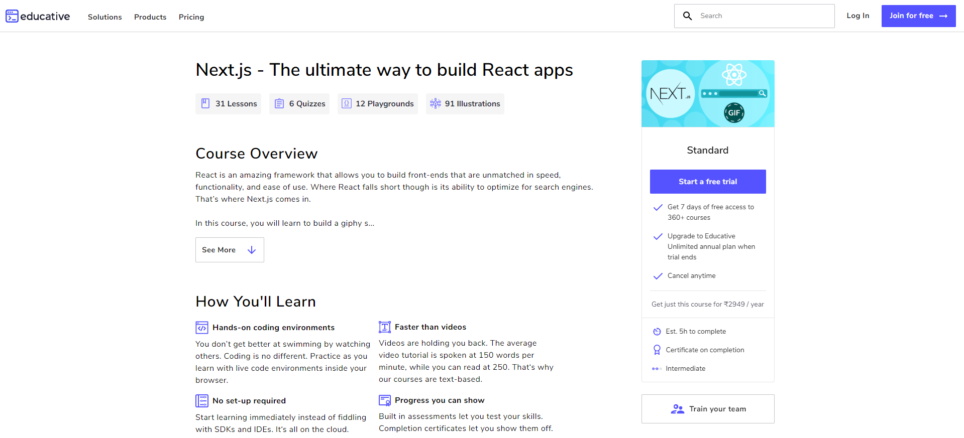Click the course title heading
Image resolution: width=964 pixels, height=438 pixels.
click(x=384, y=70)
